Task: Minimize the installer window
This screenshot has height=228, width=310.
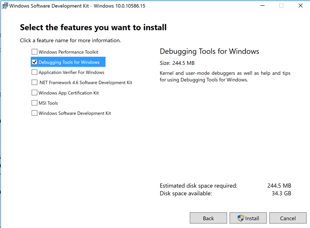Action: point(262,6)
